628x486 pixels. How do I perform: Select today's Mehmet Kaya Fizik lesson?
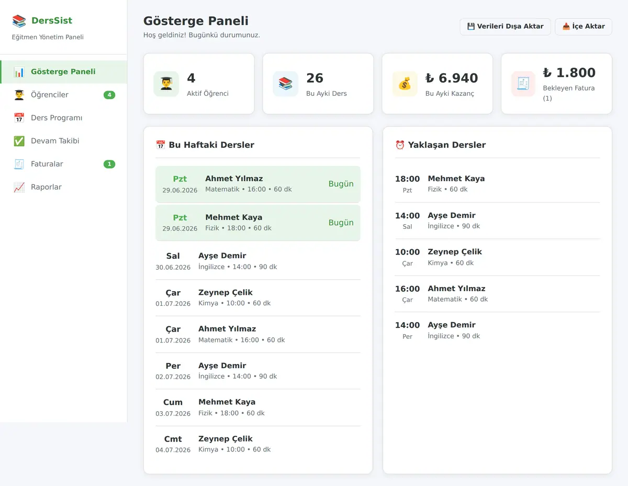[258, 223]
